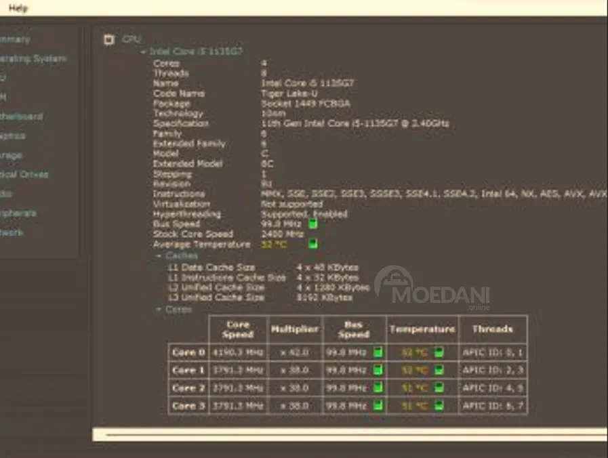Click Core 2 temperature graph icon
This screenshot has height=458, width=608.
(x=439, y=388)
